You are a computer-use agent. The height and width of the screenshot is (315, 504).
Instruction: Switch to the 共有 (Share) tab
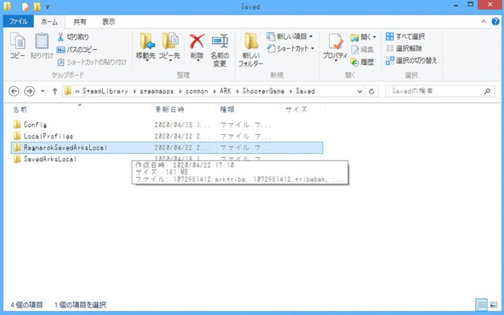(80, 21)
